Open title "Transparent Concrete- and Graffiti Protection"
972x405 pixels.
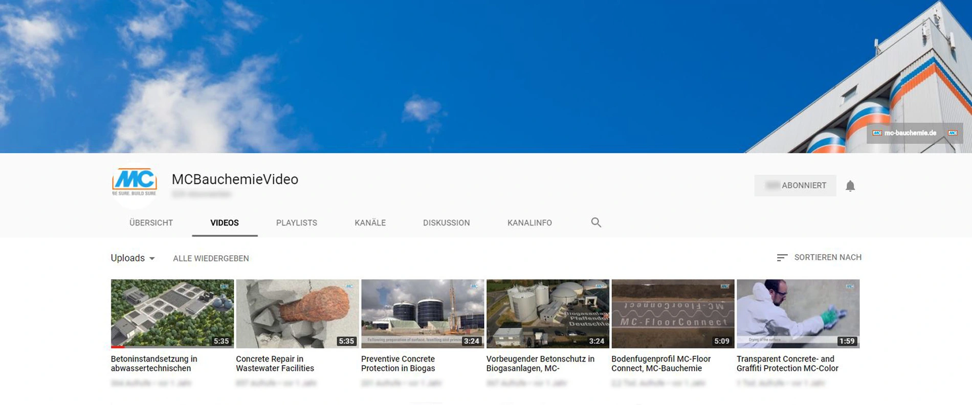[x=787, y=364]
